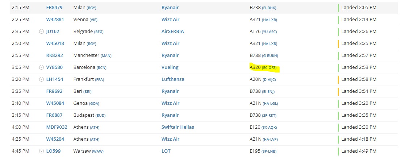
Task: Expand the LH1454 flight row chevron
Action: pyautogui.click(x=41, y=79)
